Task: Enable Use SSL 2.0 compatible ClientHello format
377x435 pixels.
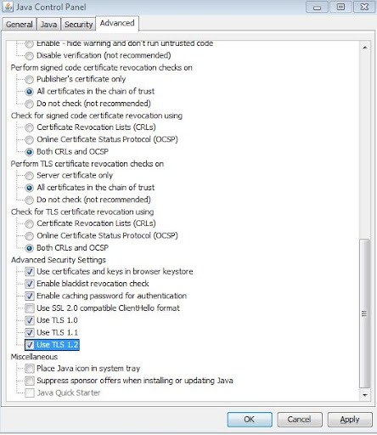Action: click(30, 308)
